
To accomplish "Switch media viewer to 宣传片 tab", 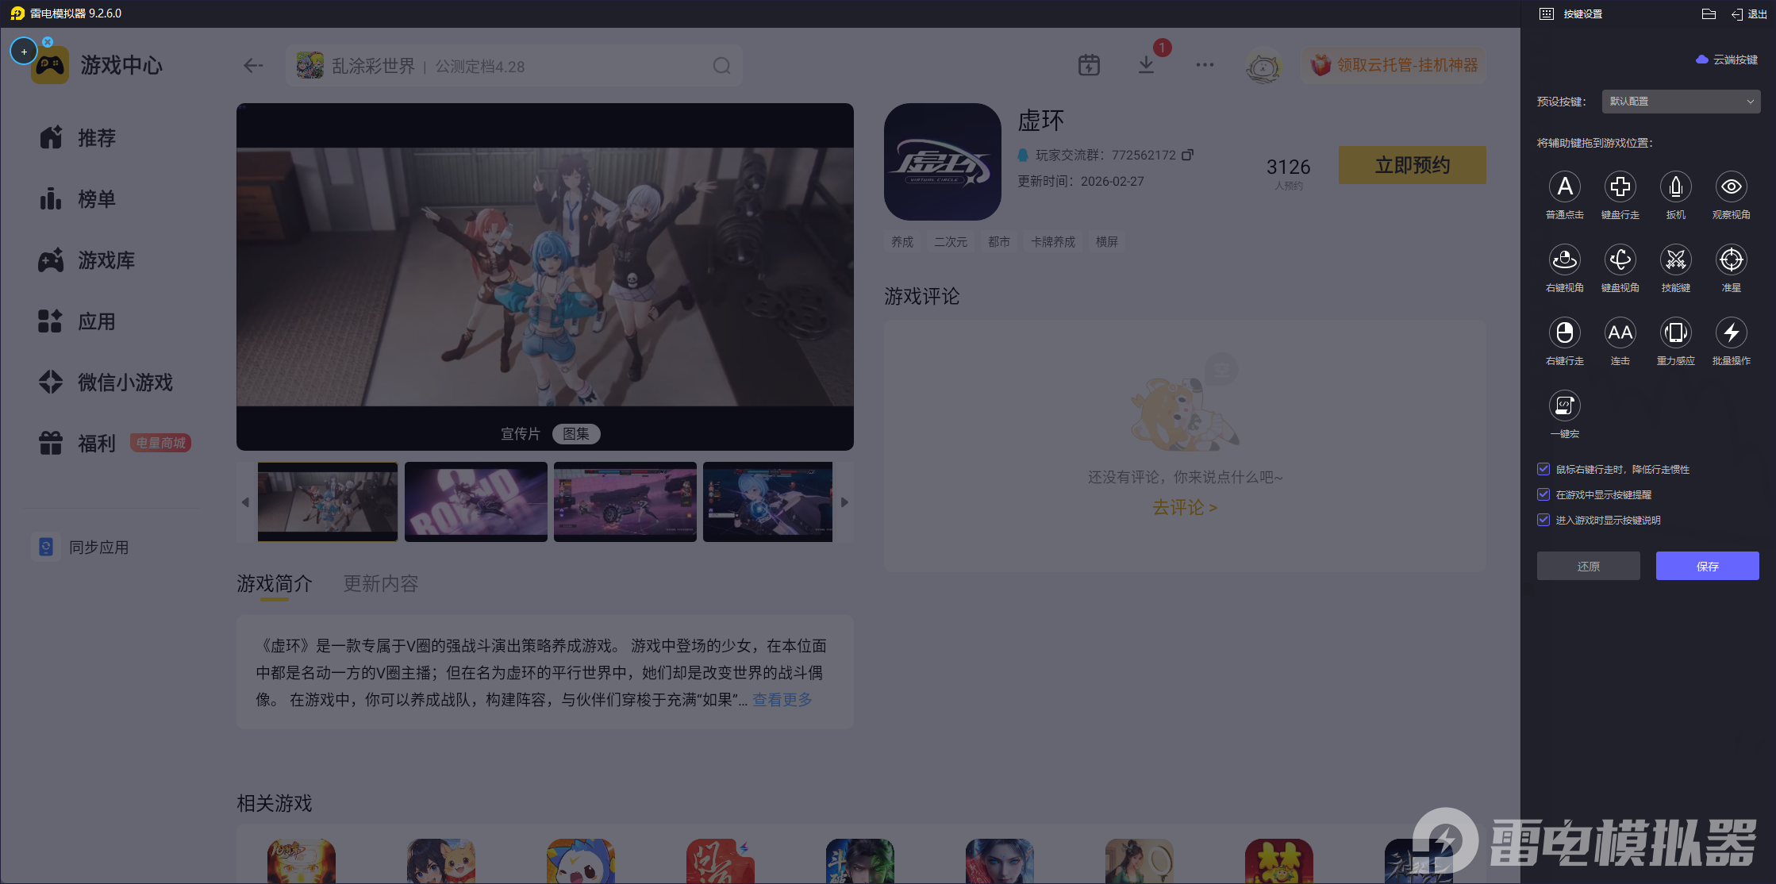I will coord(520,434).
